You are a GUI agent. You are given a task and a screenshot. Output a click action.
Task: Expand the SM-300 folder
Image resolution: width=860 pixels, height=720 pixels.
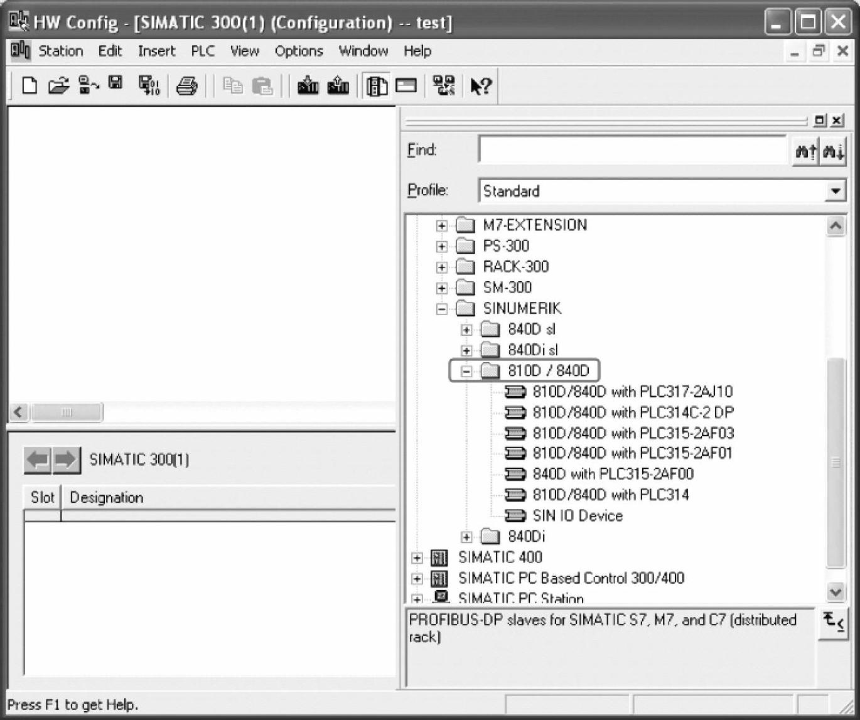click(x=442, y=288)
